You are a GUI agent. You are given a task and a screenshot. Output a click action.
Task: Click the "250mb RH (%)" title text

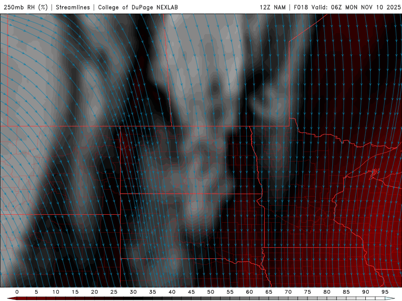coord(26,7)
